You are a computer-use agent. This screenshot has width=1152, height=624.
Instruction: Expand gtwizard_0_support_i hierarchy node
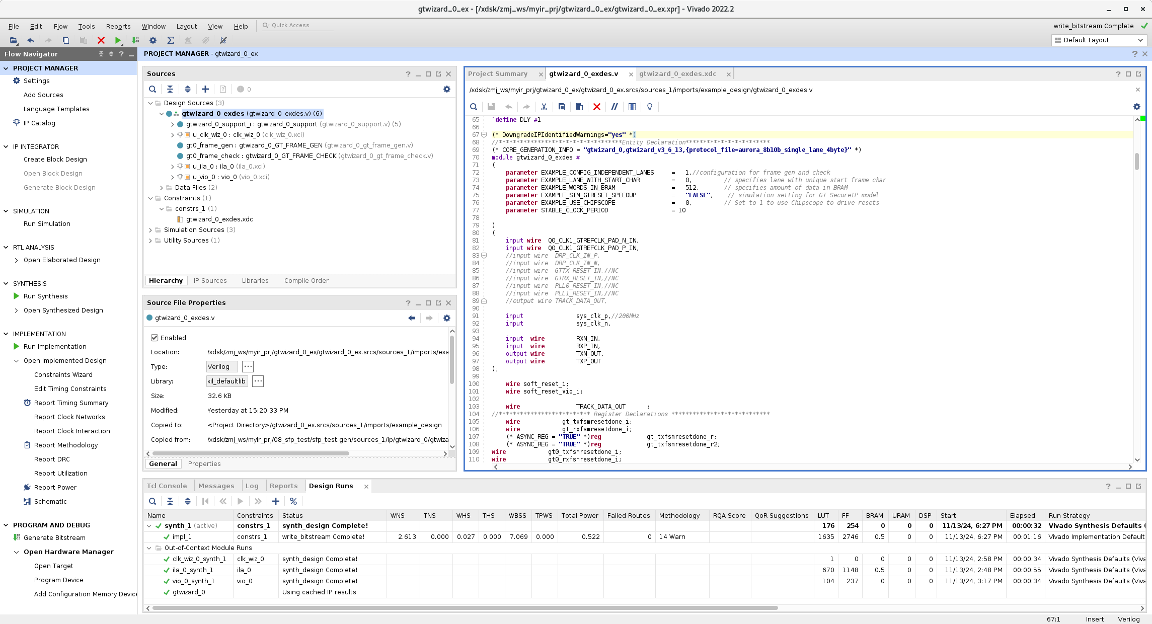click(x=173, y=124)
